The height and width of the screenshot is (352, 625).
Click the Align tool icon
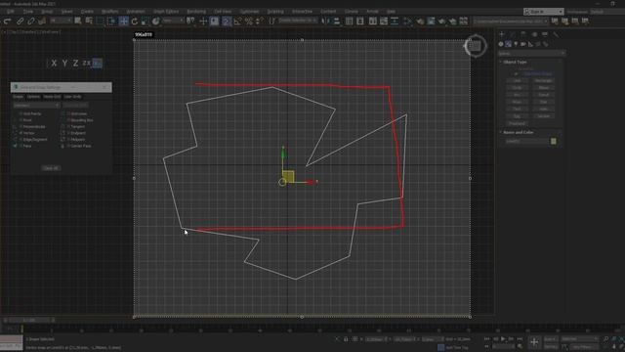point(337,21)
